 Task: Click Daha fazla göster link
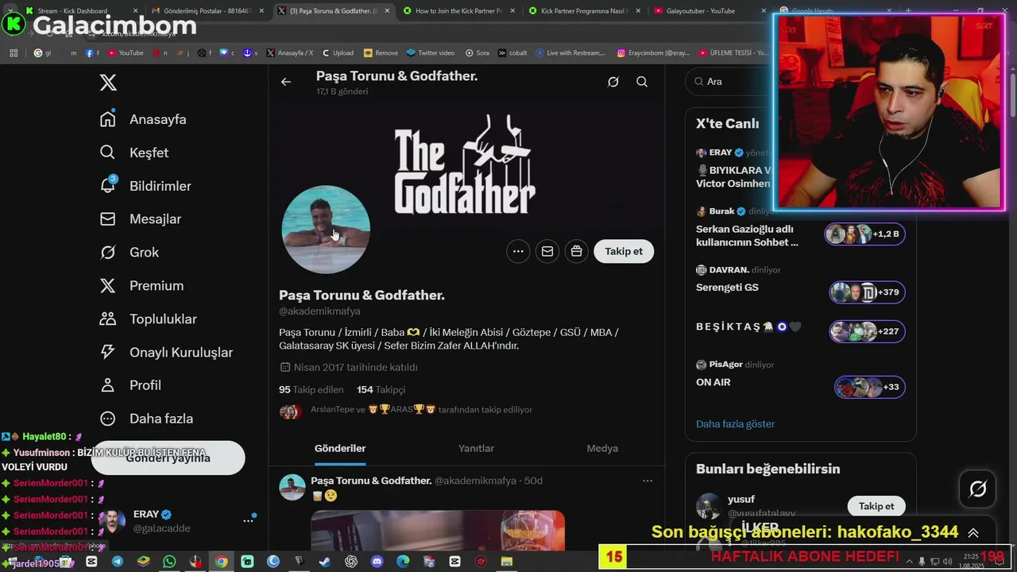[735, 423]
